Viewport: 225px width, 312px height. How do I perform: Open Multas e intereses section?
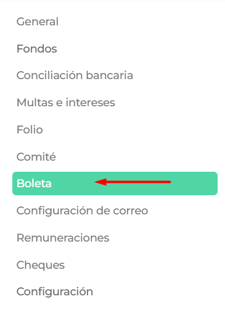(66, 103)
